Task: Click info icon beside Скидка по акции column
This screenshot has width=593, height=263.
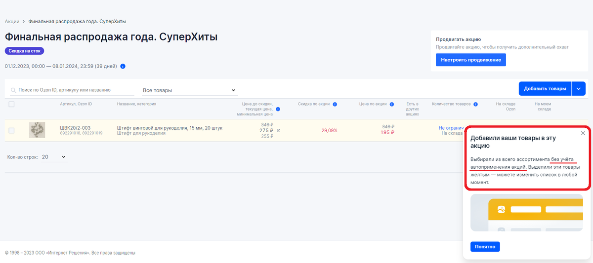Action: point(335,105)
